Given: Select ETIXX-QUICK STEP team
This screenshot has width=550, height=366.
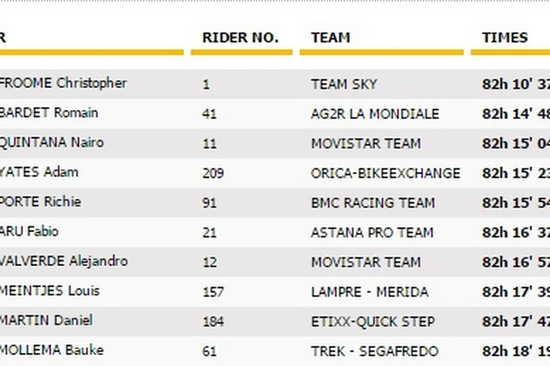Looking at the screenshot, I should (x=372, y=321).
